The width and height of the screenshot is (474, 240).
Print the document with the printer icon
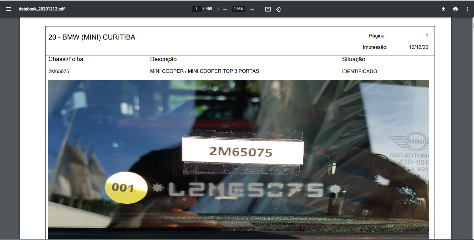tap(455, 9)
